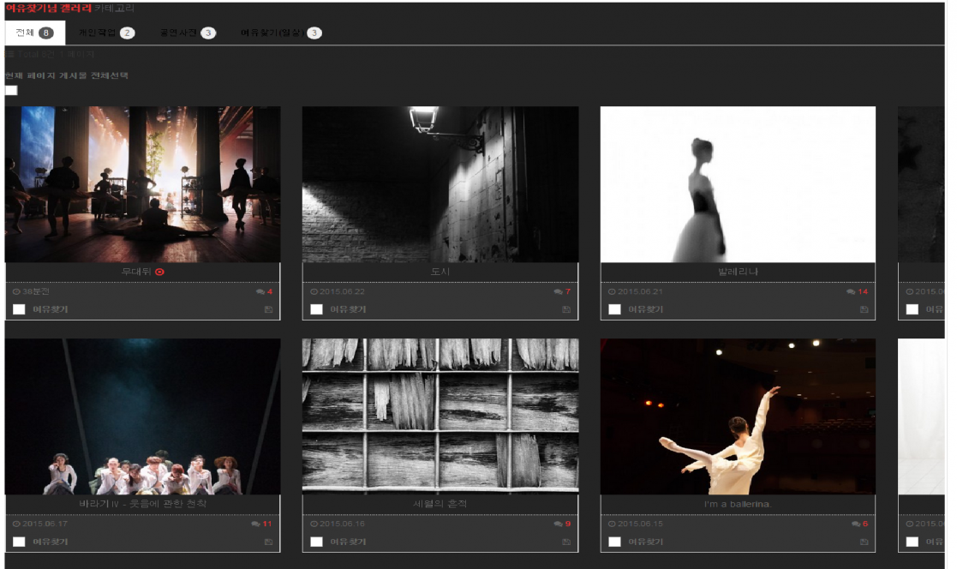Click the save icon on the 도시 card

pyautogui.click(x=565, y=309)
